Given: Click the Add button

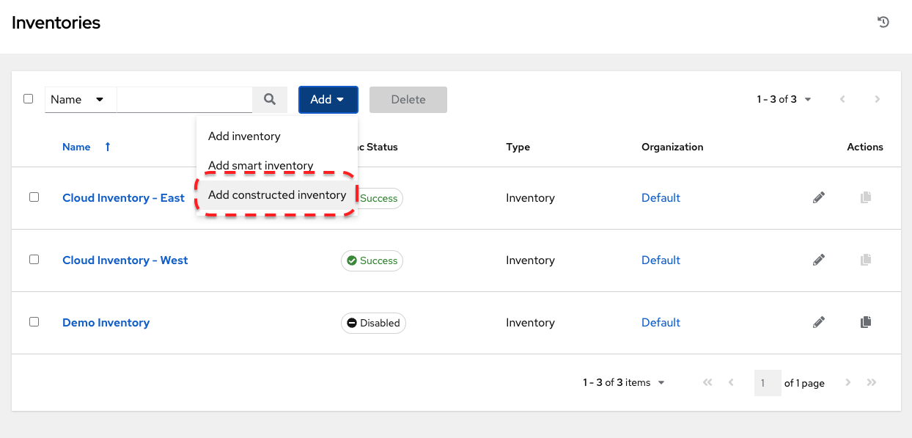Looking at the screenshot, I should [328, 100].
